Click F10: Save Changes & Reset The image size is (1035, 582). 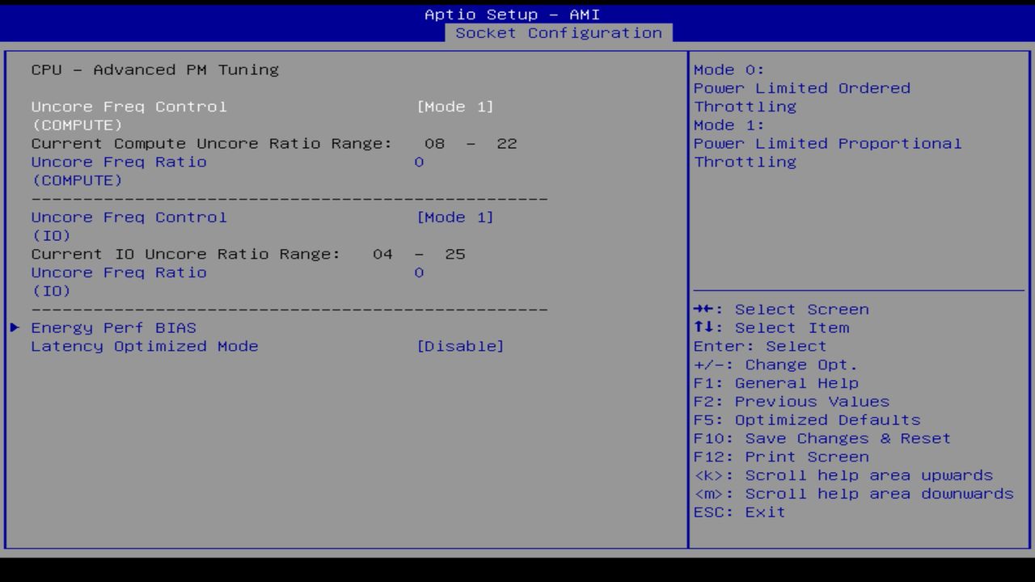pos(822,437)
